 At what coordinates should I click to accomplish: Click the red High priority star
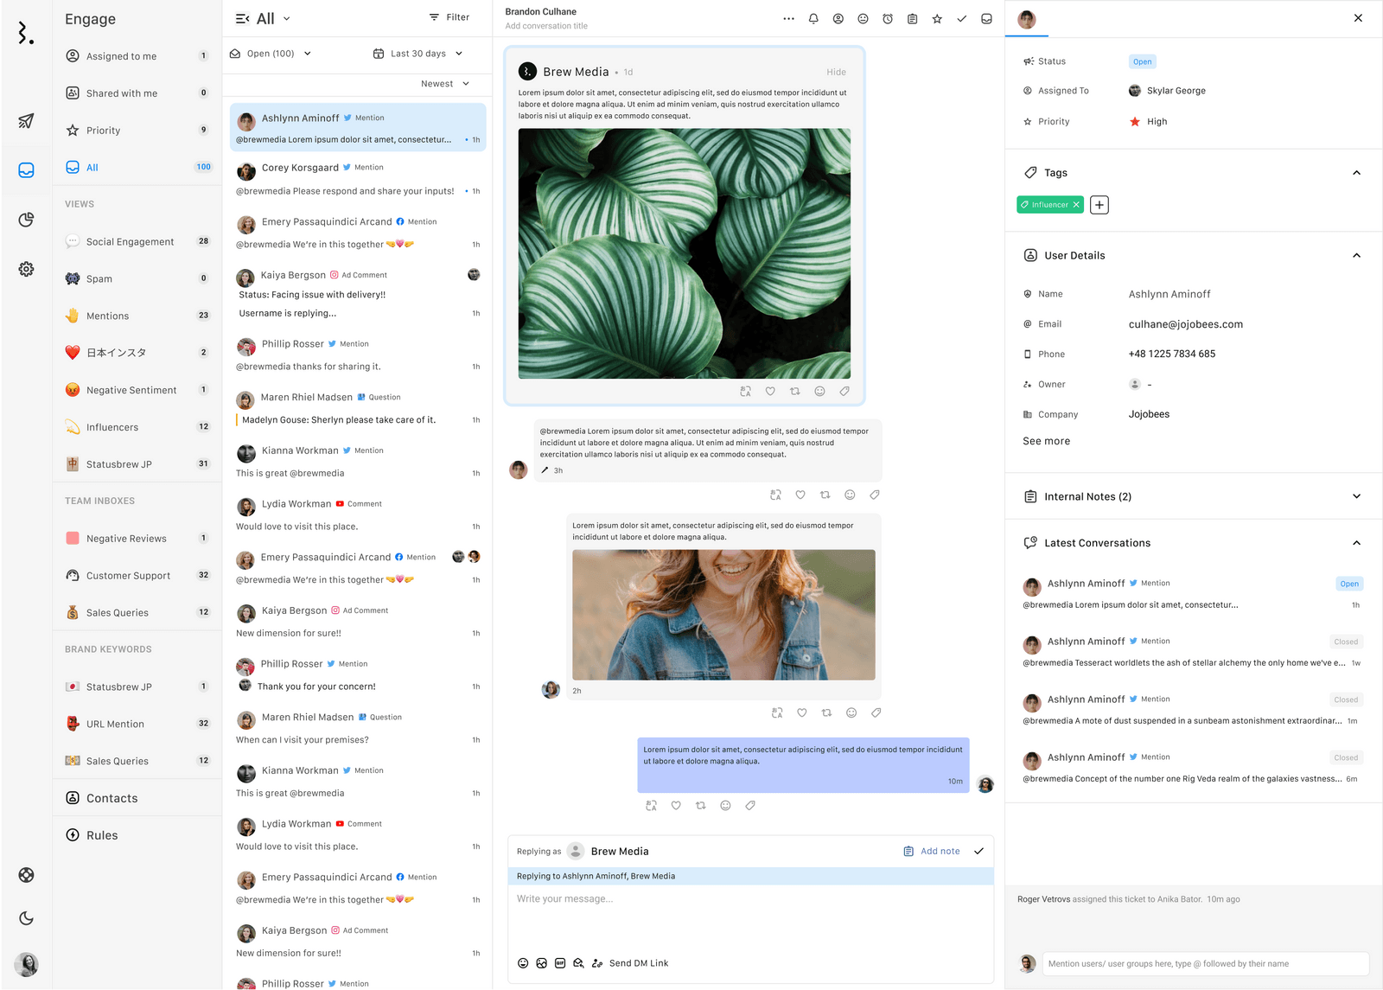[1135, 122]
